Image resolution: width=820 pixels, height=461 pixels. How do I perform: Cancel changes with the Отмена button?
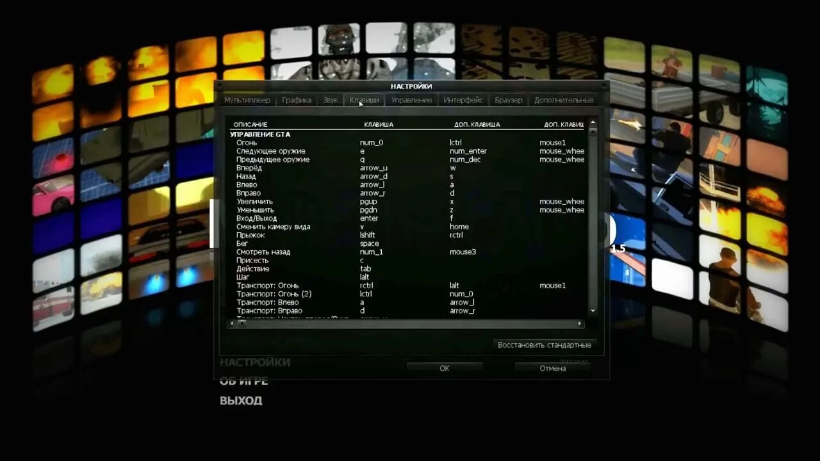[x=552, y=368]
